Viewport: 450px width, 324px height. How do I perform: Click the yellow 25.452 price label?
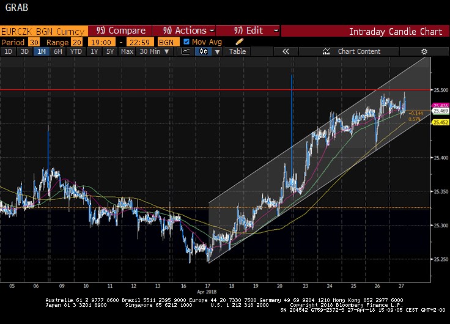(x=441, y=122)
